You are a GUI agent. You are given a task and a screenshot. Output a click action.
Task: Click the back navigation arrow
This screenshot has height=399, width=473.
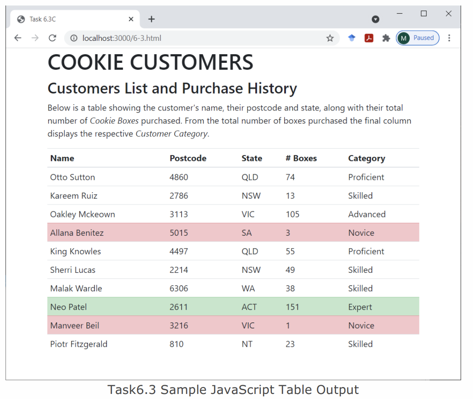coord(17,38)
